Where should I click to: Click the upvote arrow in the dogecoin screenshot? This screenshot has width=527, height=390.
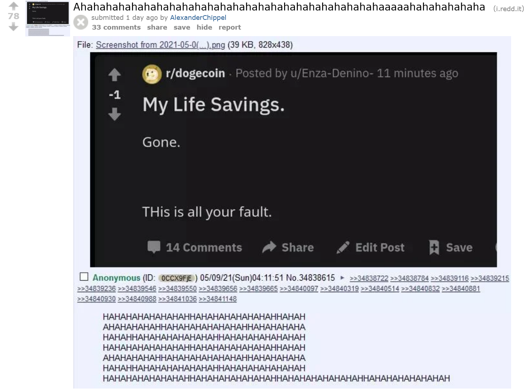click(x=115, y=74)
